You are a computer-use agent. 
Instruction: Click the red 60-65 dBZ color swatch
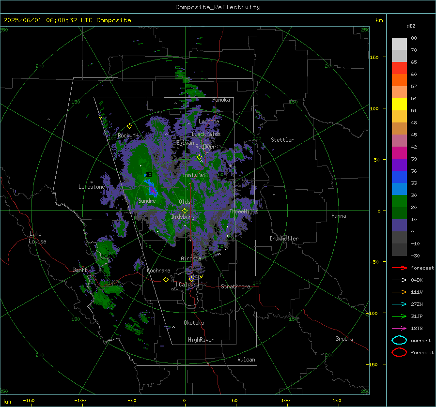coord(399,68)
